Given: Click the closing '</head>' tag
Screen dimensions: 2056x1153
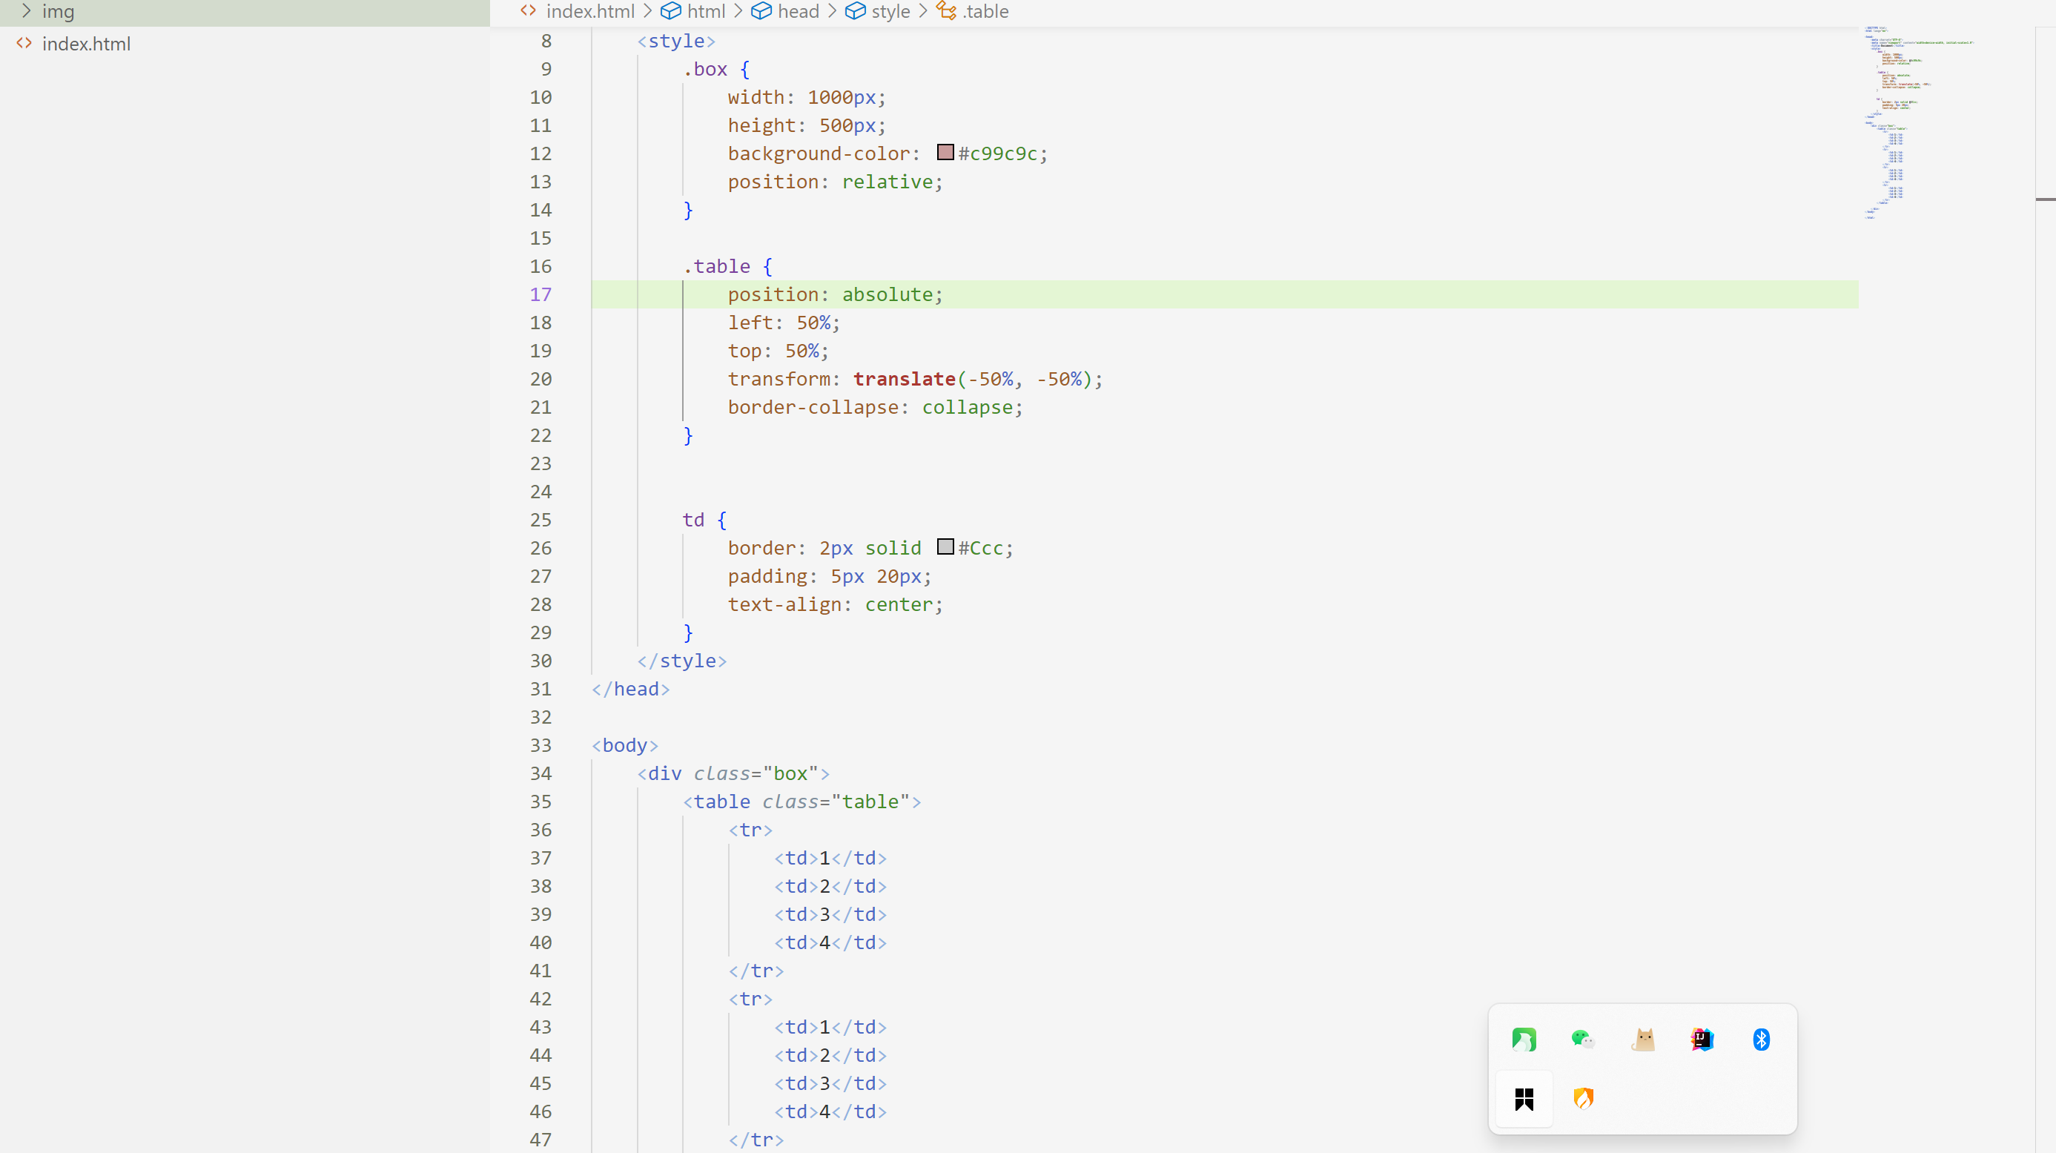Looking at the screenshot, I should [x=630, y=690].
